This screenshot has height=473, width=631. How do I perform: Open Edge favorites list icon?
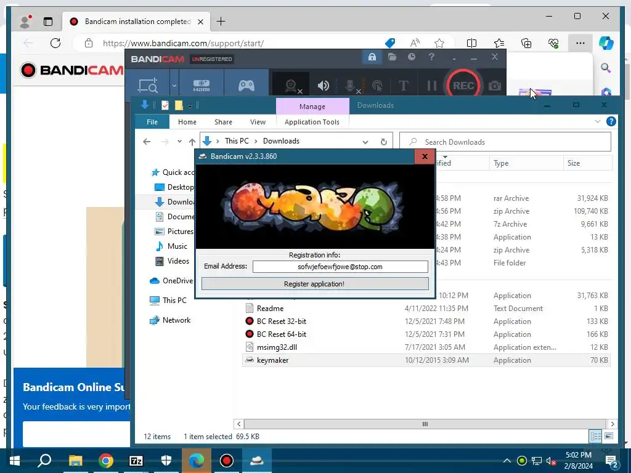point(499,43)
